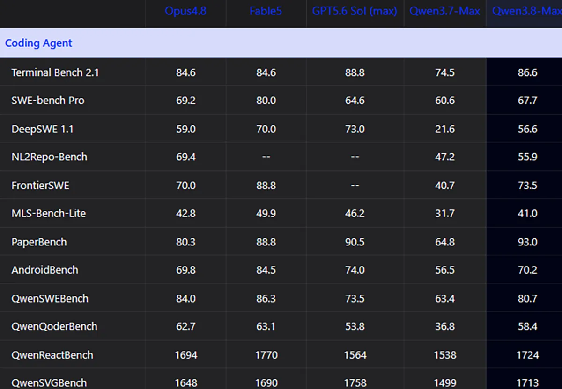Click PaperBench GPT5.6 value 90.5
Viewport: 562px width, 389px height.
pyautogui.click(x=355, y=242)
